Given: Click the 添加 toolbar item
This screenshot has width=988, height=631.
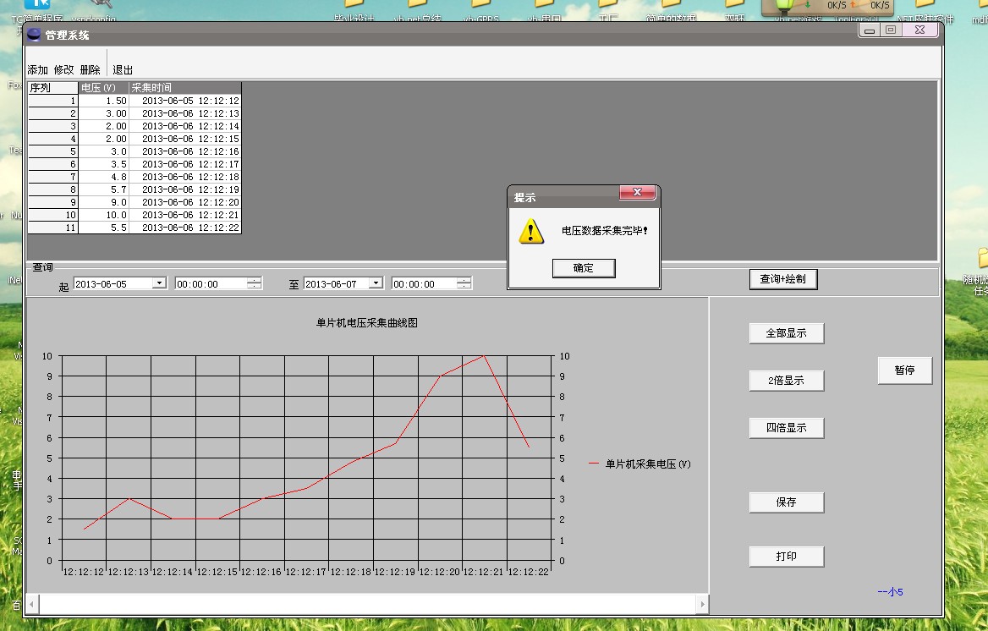Looking at the screenshot, I should (38, 70).
